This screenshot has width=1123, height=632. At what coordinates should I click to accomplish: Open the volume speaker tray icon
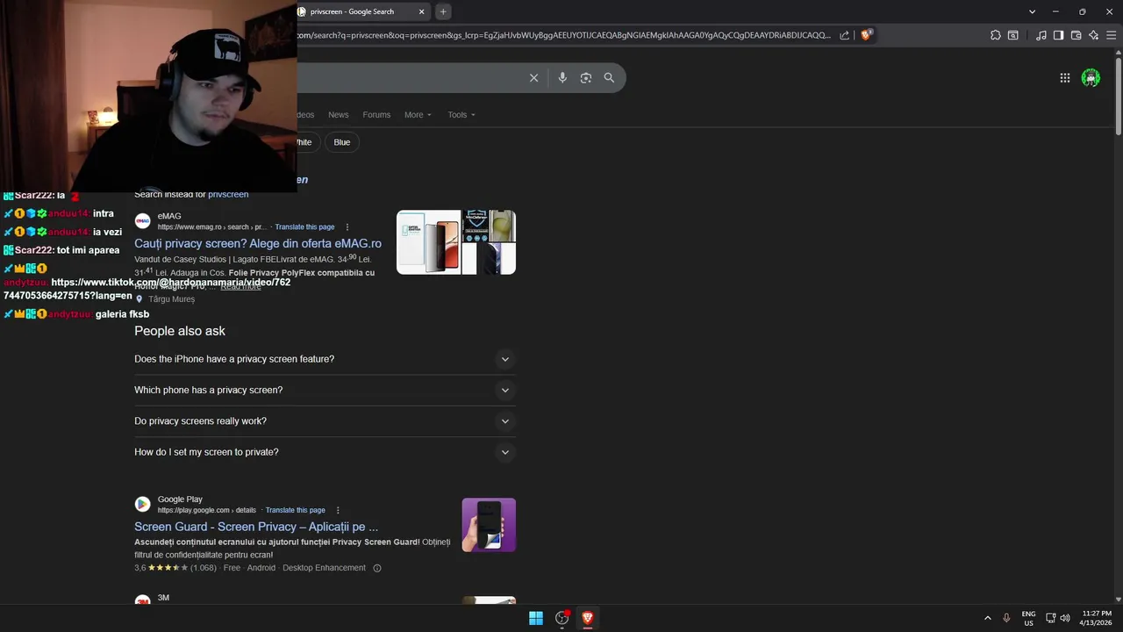click(1065, 618)
